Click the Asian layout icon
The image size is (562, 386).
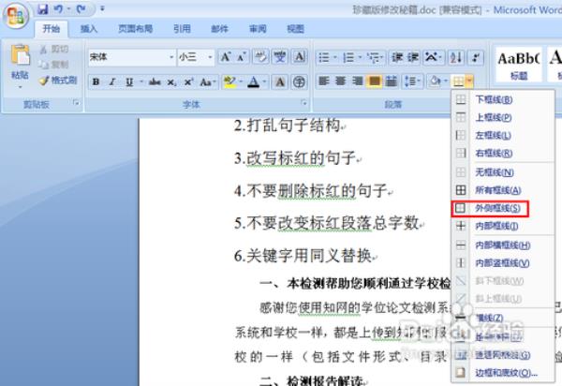coord(432,57)
